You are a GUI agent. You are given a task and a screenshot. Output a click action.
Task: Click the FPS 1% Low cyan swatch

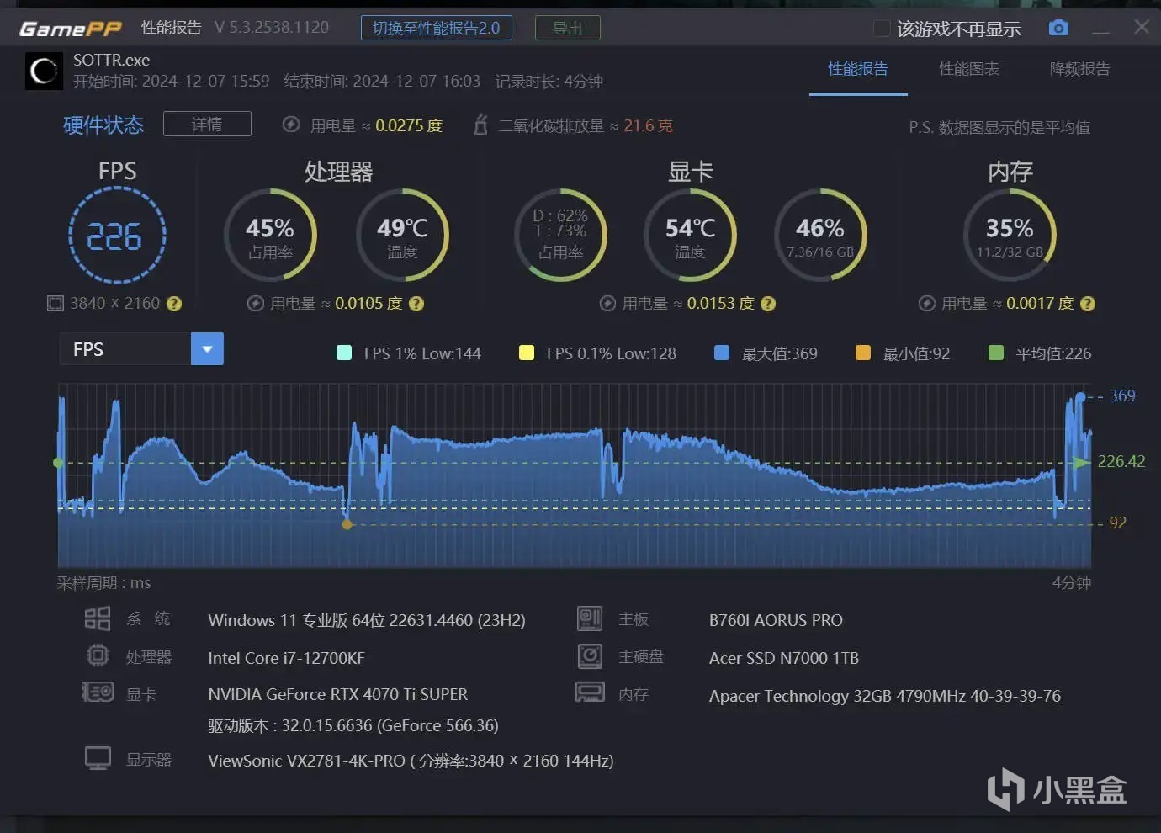coord(344,353)
